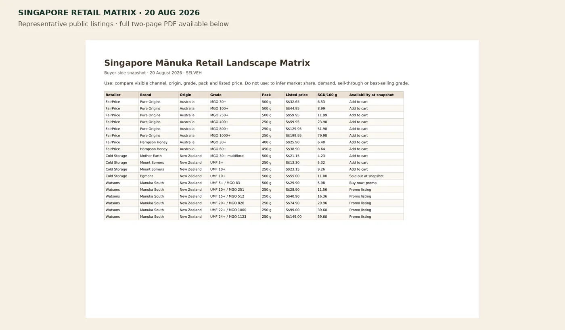Select the 'Egmont' brand cell

coord(159,176)
